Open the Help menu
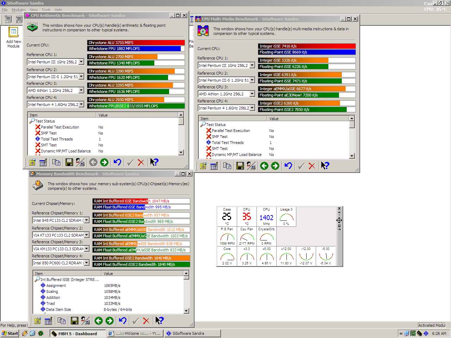Viewport: 451px width, 338px height. coord(58,10)
